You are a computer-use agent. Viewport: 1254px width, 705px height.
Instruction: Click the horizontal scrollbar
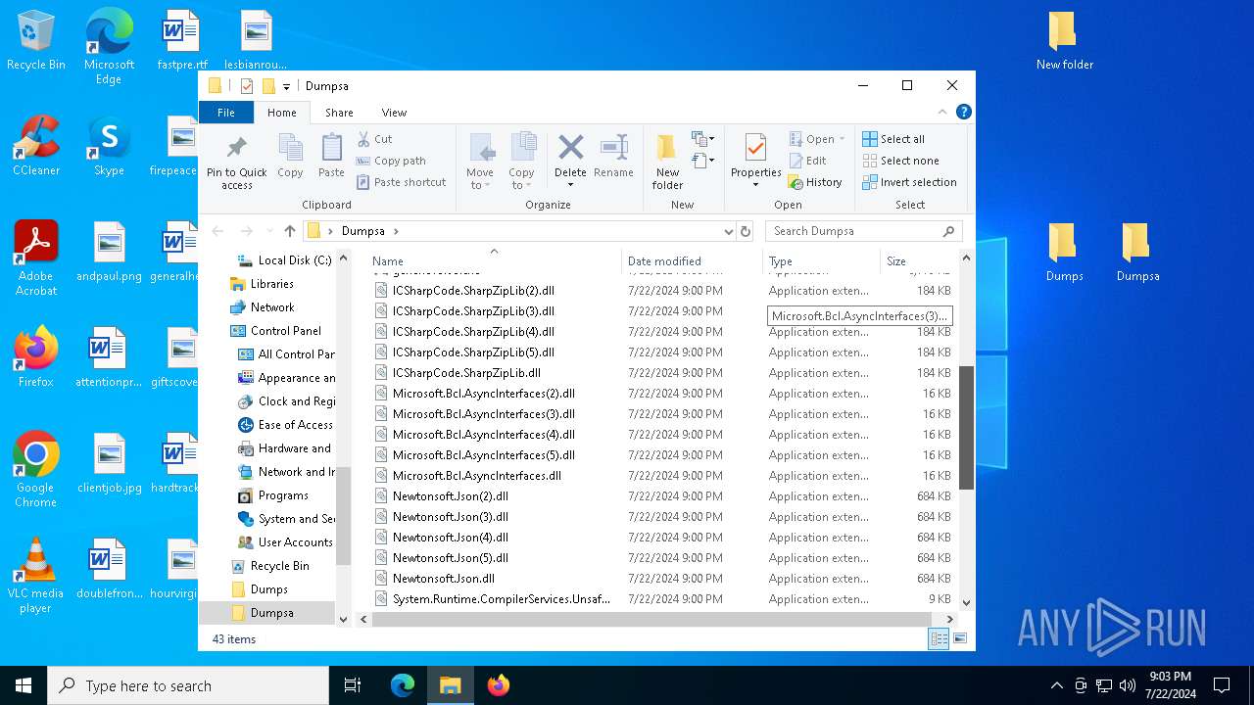[x=651, y=619]
